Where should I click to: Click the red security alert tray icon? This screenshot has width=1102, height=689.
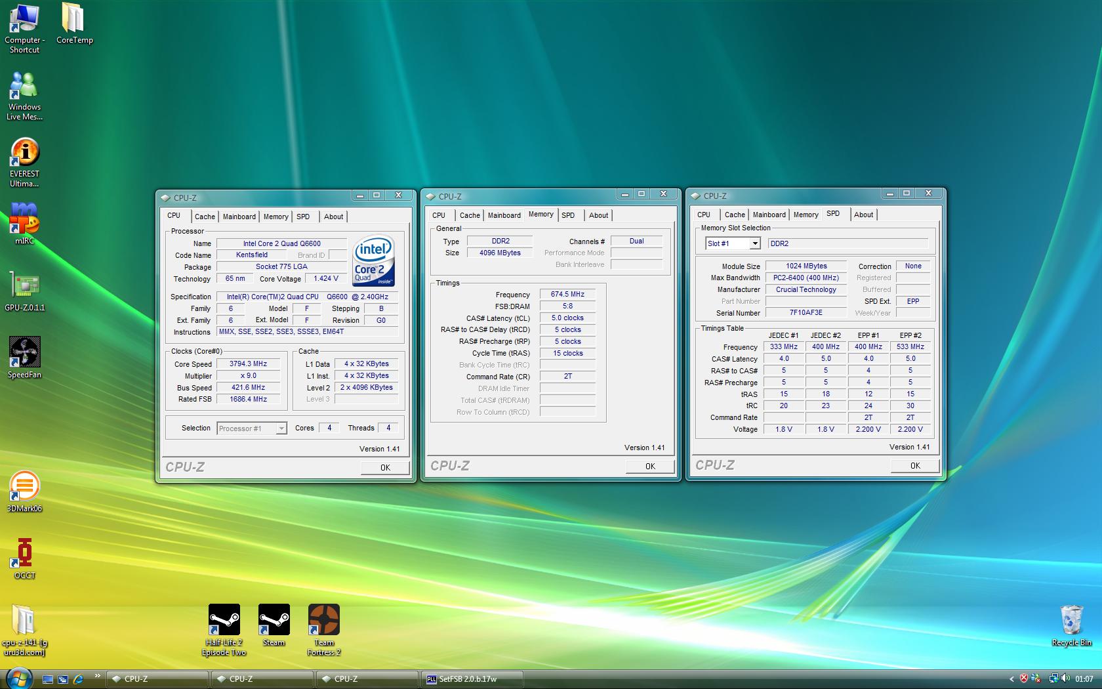(x=1024, y=679)
